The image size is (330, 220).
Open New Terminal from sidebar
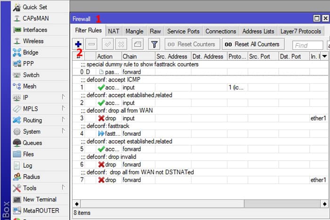(x=40, y=199)
